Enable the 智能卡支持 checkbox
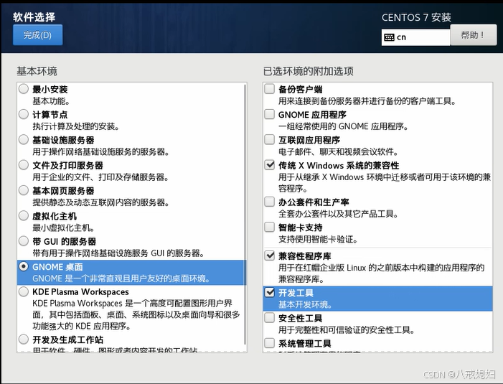The image size is (503, 384). (x=270, y=227)
